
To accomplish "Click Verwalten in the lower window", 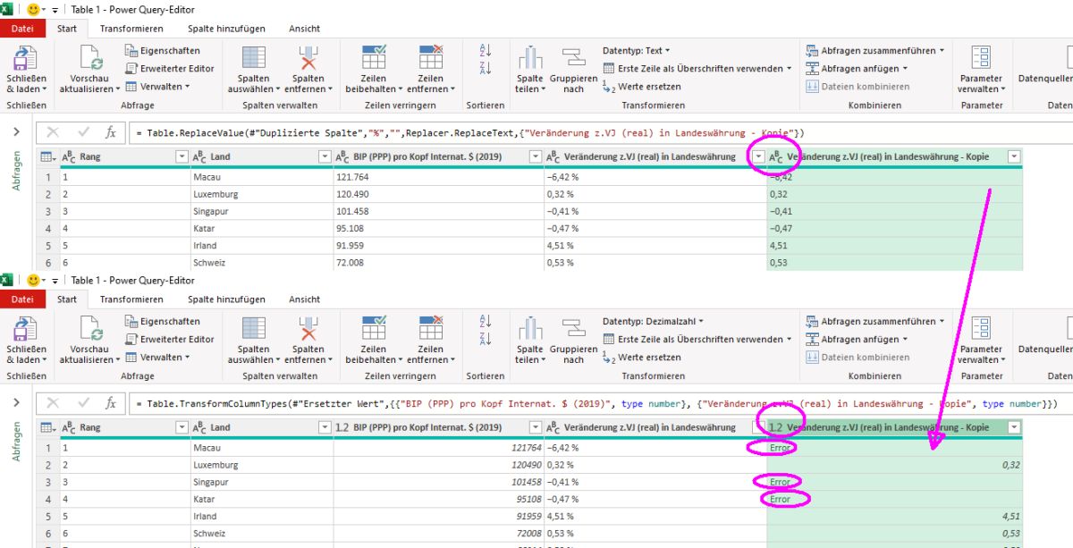I will (x=157, y=357).
